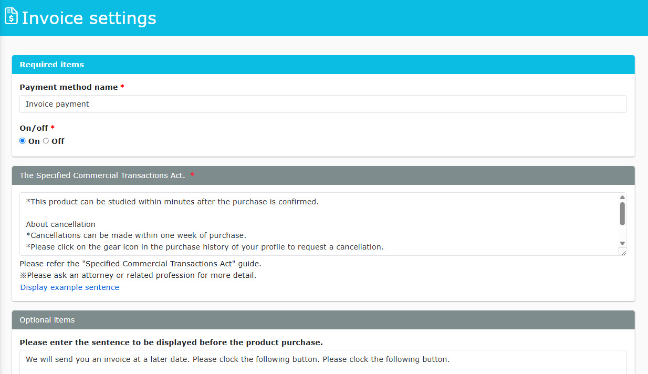Click the pre-purchase sentence text area
This screenshot has width=648, height=374.
tap(323, 362)
